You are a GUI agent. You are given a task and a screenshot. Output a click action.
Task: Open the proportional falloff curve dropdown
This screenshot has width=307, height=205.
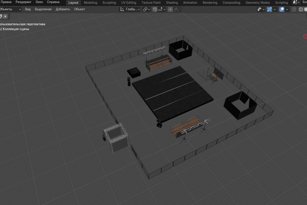tap(177, 9)
